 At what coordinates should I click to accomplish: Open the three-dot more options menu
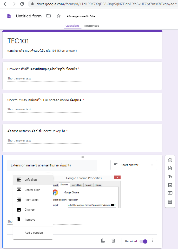(x=152, y=241)
